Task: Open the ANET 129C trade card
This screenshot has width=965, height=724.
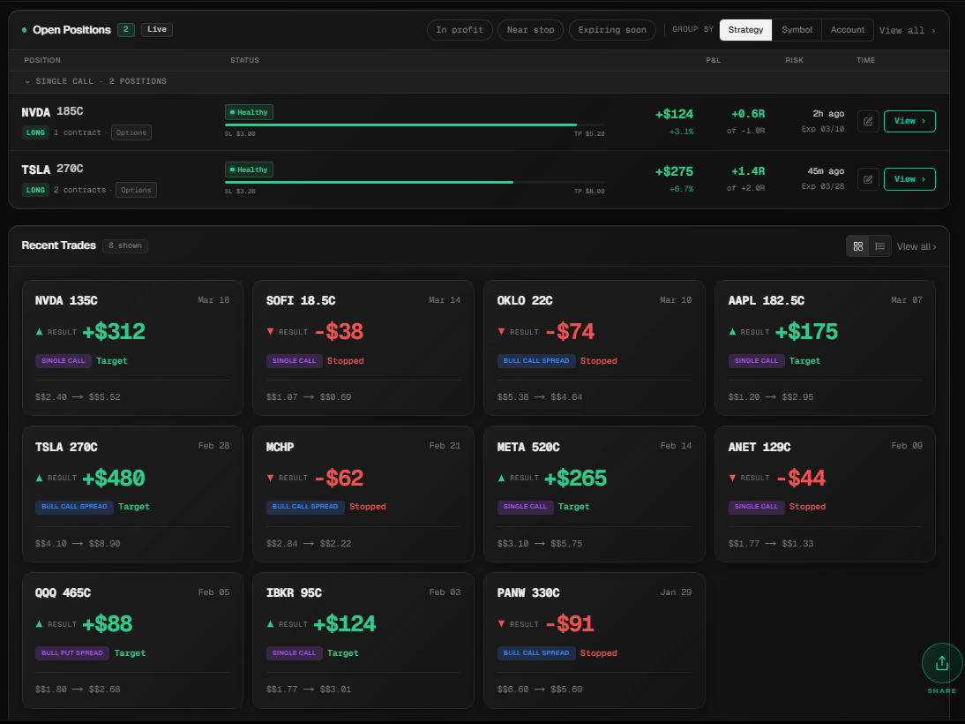Action: 825,494
